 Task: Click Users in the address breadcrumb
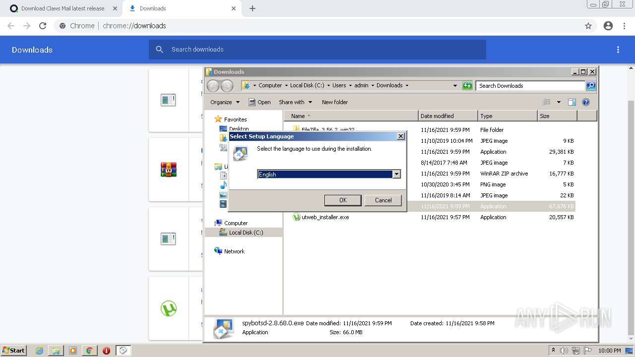click(339, 85)
